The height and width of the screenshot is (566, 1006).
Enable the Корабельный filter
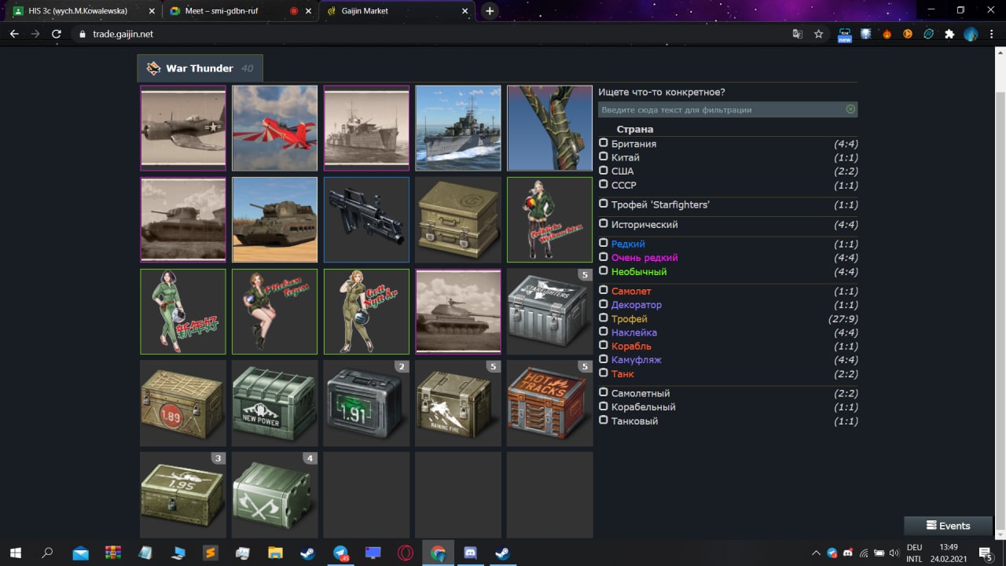[604, 406]
